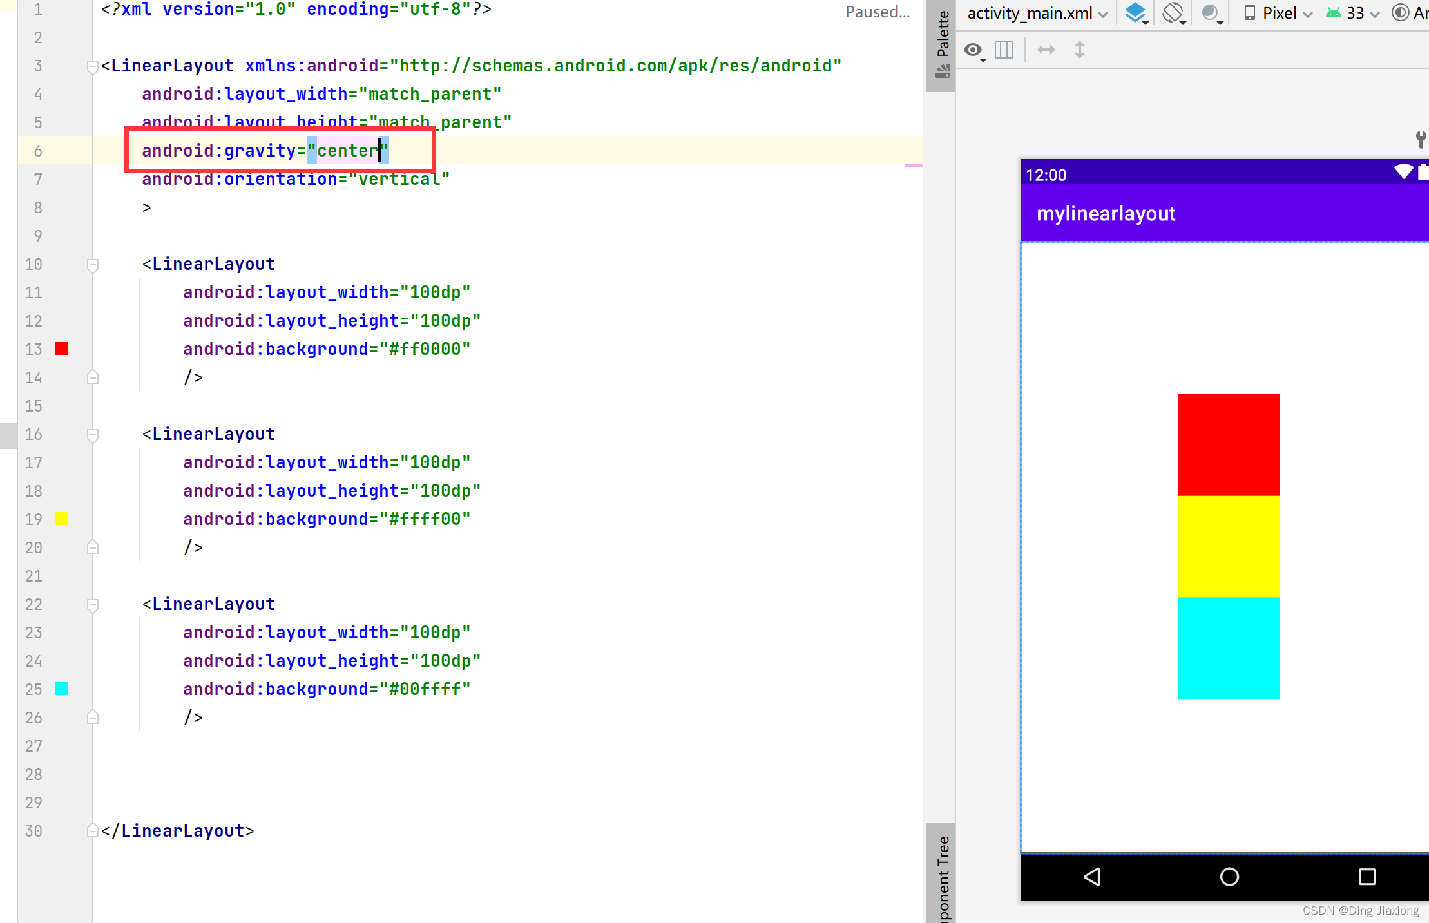The height and width of the screenshot is (923, 1429).
Task: Collapse the LinearLayout fold on line 16
Action: pyautogui.click(x=92, y=435)
